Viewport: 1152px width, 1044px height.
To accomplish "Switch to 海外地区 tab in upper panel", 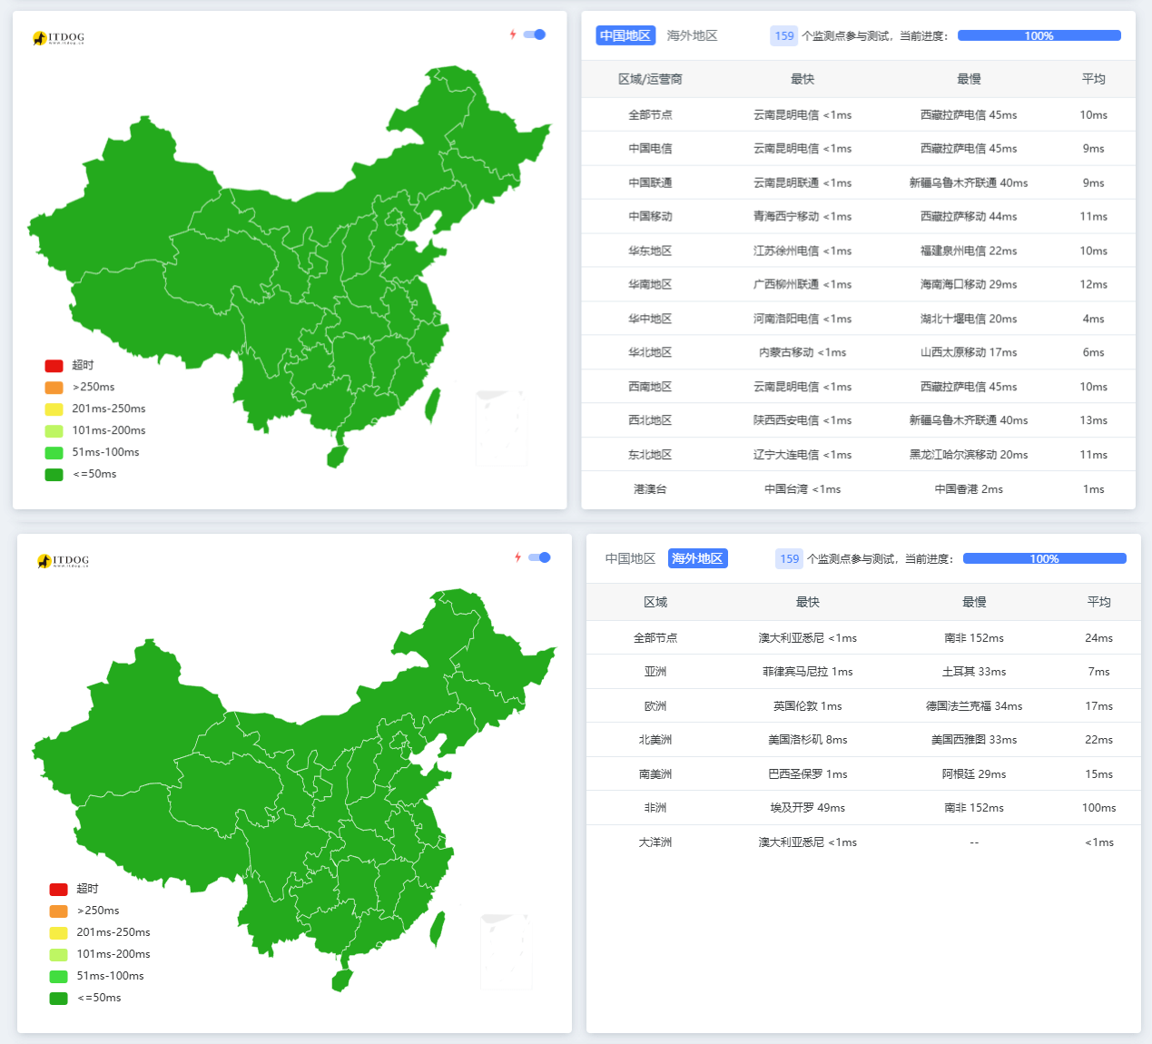I will coord(692,36).
